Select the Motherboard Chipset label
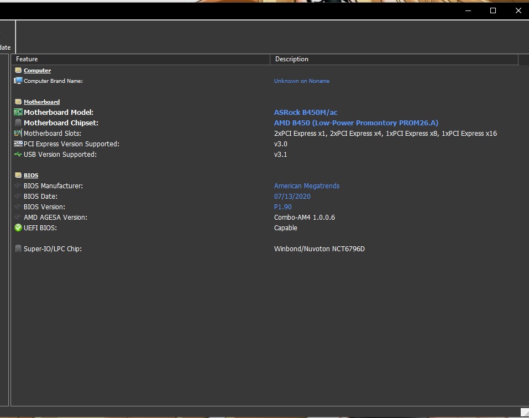This screenshot has height=418, width=529. 61,123
